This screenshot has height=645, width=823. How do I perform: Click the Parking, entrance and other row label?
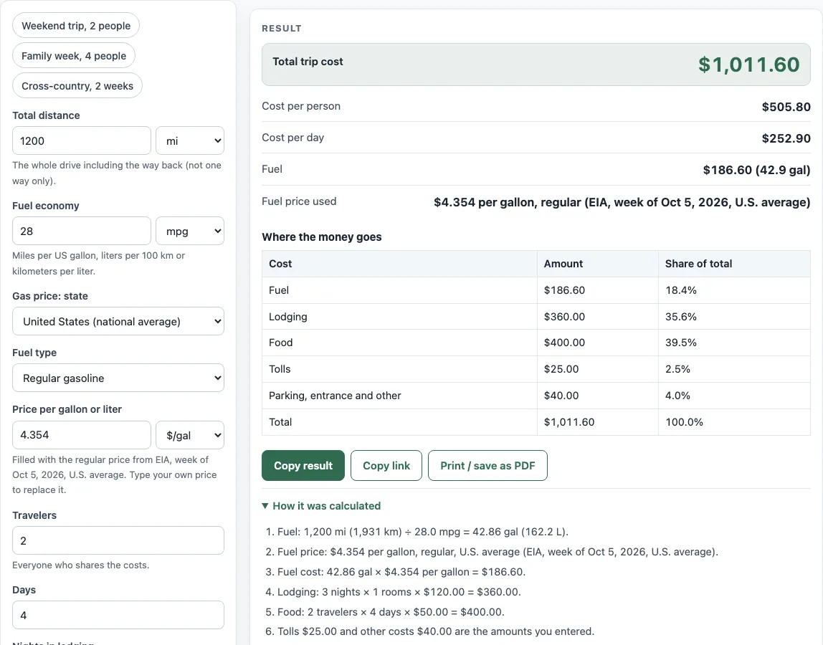[x=335, y=396]
